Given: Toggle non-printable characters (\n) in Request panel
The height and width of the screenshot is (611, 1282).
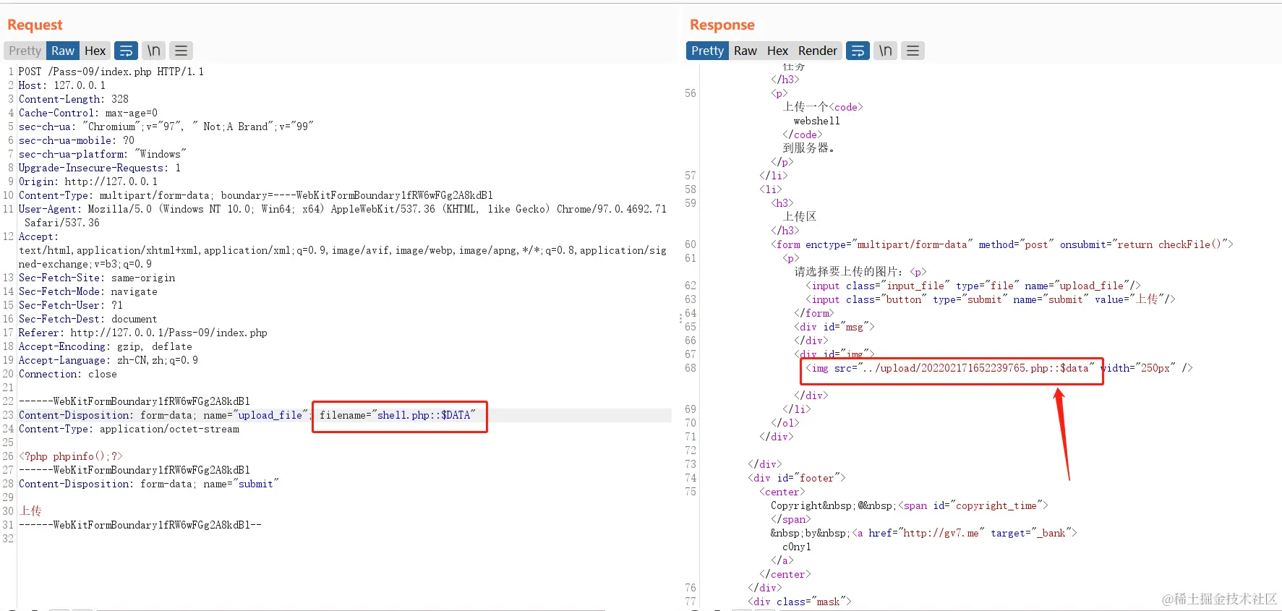Looking at the screenshot, I should coord(154,51).
